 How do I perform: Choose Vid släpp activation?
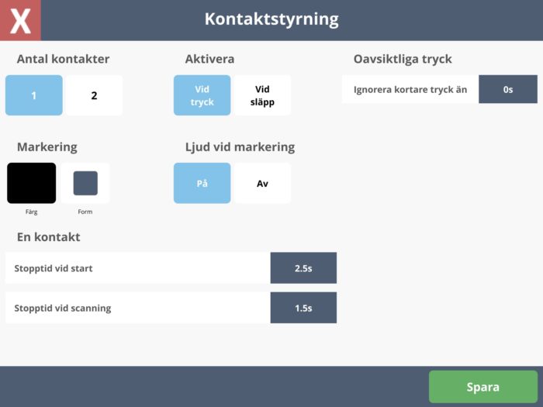coord(262,95)
